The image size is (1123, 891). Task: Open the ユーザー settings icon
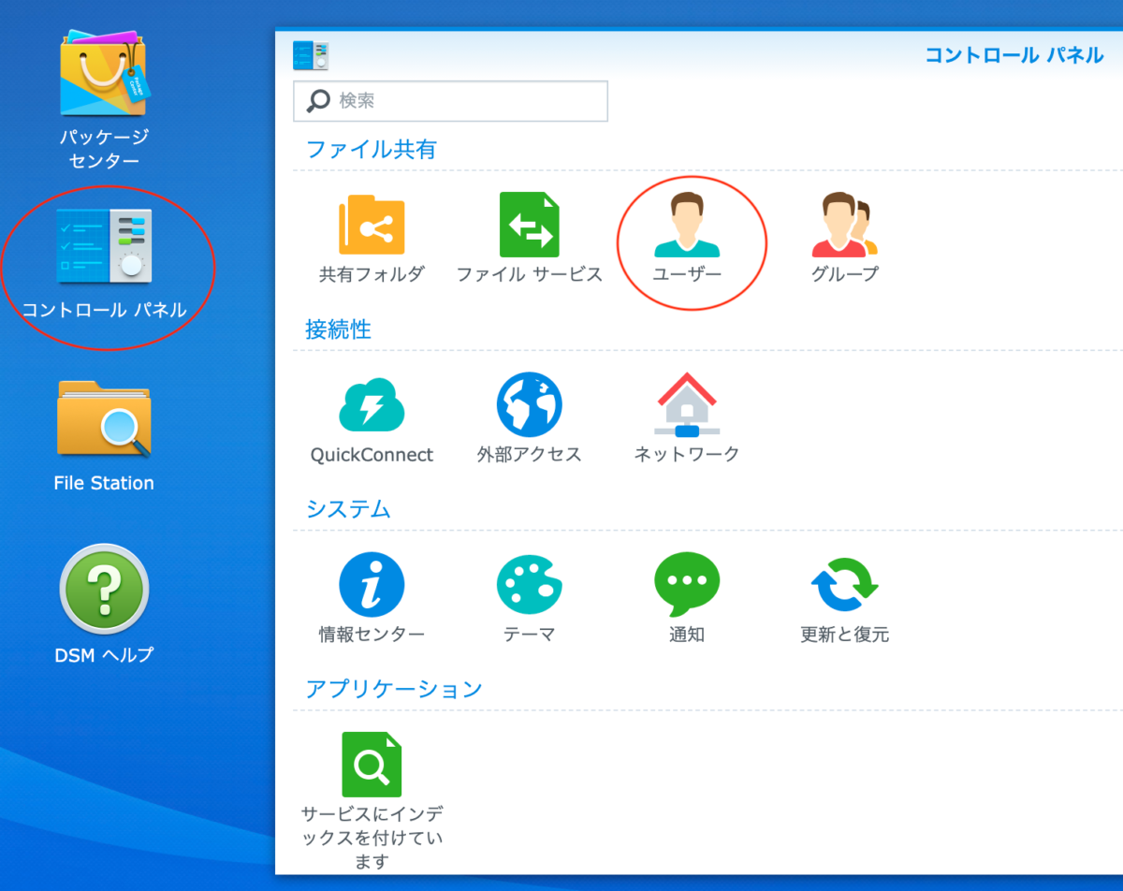[x=687, y=225]
